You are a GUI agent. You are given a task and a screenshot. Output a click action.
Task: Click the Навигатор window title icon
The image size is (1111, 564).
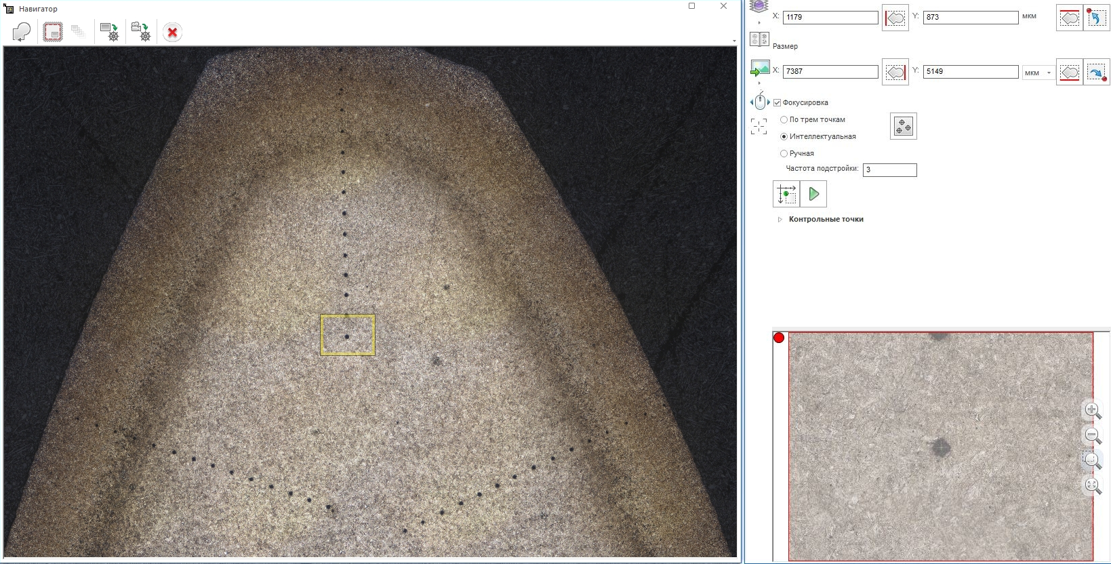9,9
